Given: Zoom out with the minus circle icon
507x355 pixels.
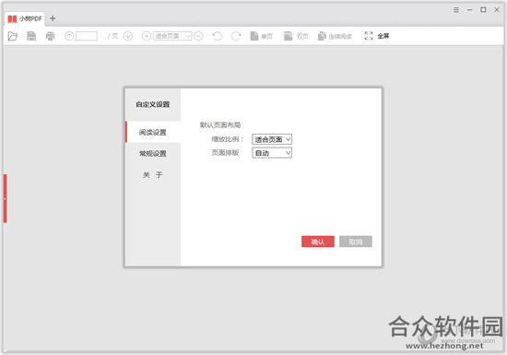Looking at the screenshot, I should [x=198, y=36].
